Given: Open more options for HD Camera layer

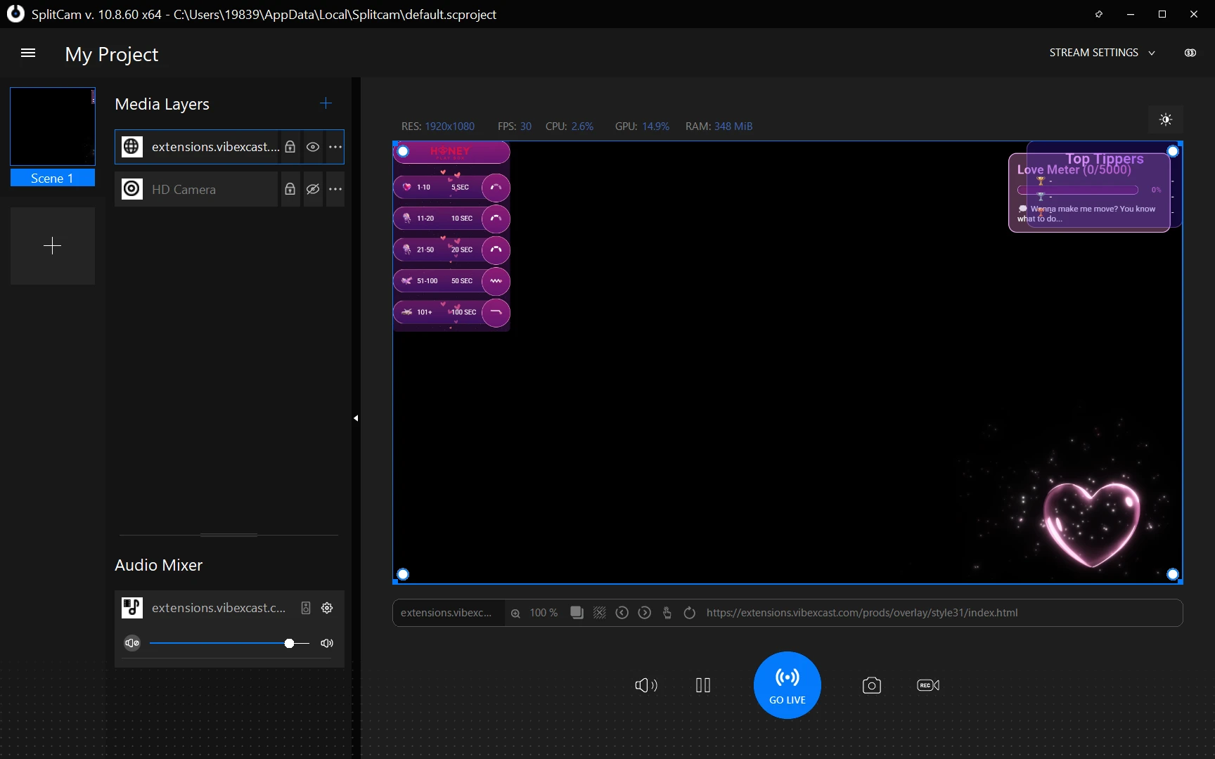Looking at the screenshot, I should [x=335, y=189].
